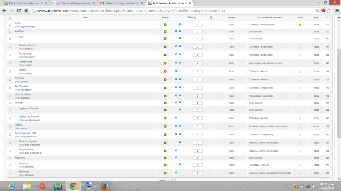Click the browser reload button
341x191 pixels.
click(19, 11)
